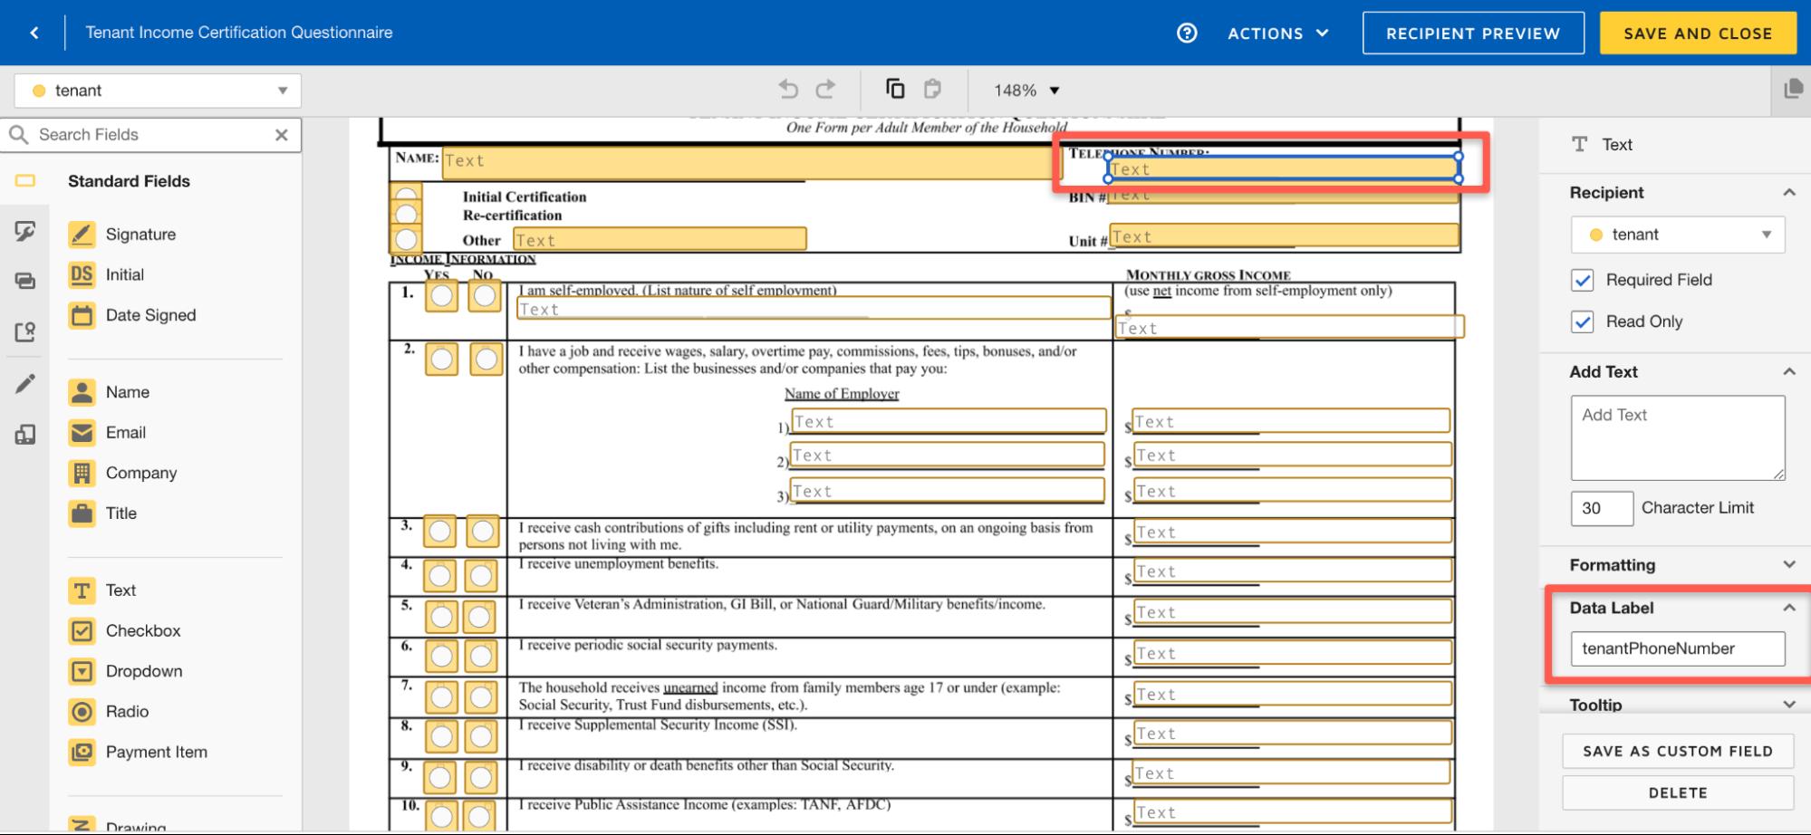The image size is (1811, 835).
Task: Expand the Formatting section
Action: [1678, 565]
